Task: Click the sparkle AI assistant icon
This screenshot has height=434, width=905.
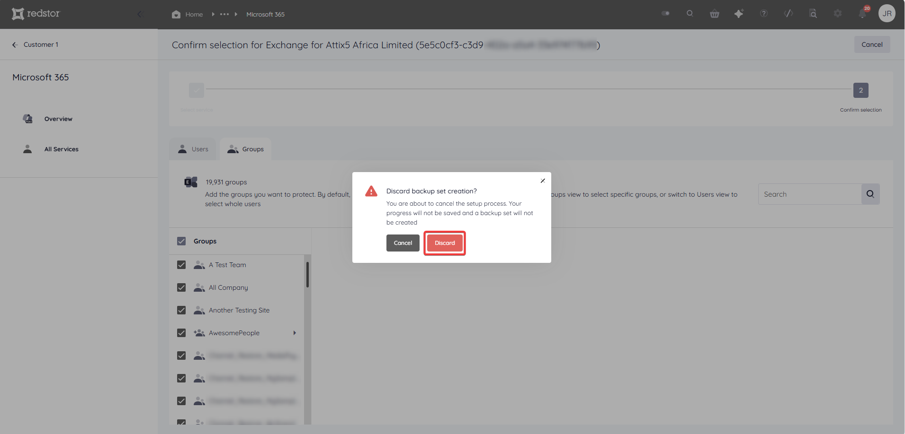Action: [739, 14]
